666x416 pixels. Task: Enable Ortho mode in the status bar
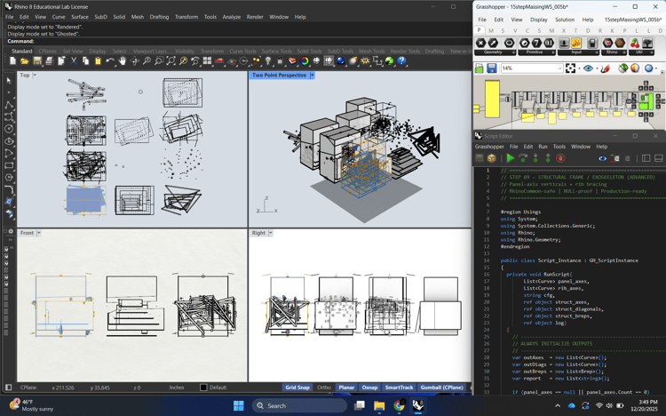pos(324,388)
